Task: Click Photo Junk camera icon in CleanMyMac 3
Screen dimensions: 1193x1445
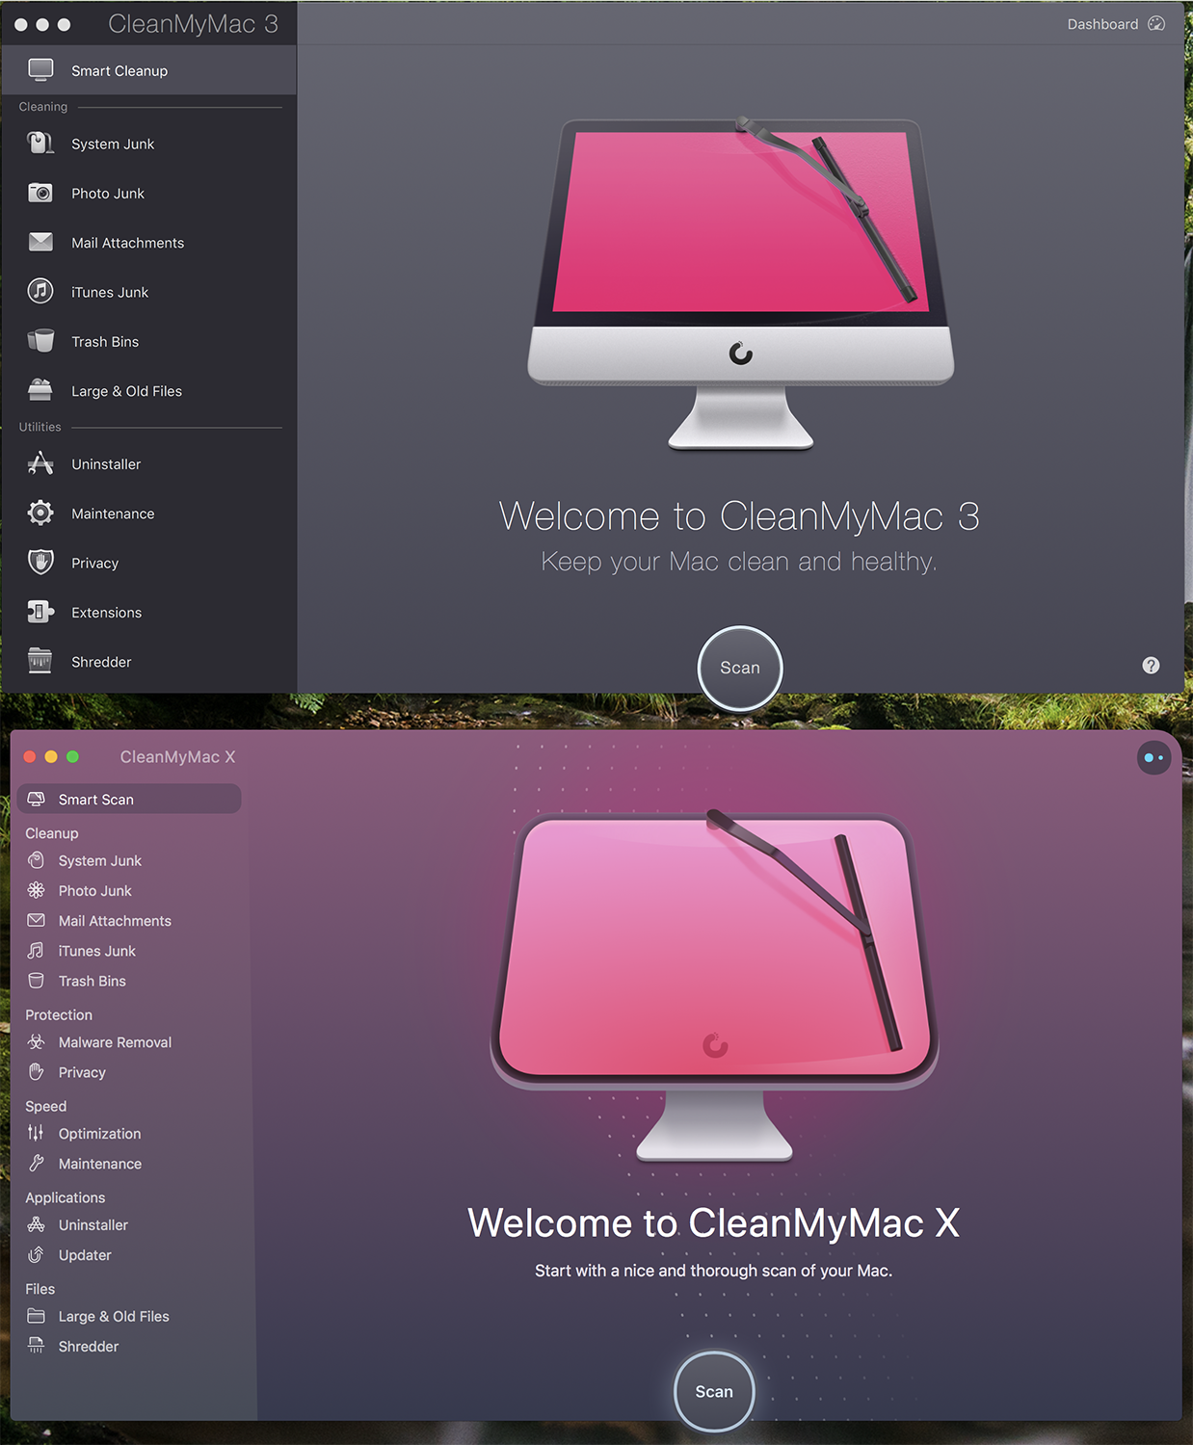Action: [40, 193]
